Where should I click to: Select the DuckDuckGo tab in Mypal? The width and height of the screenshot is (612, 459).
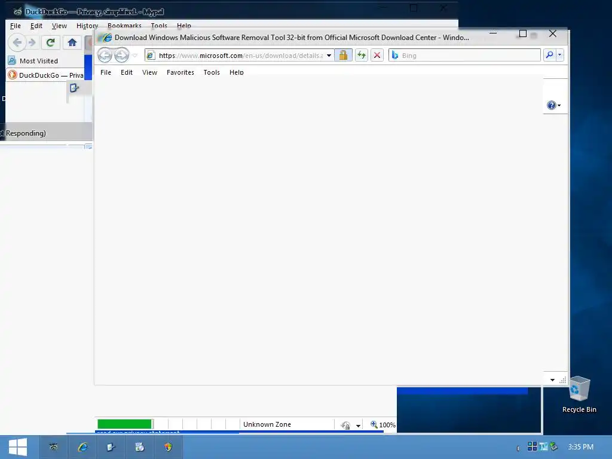46,75
